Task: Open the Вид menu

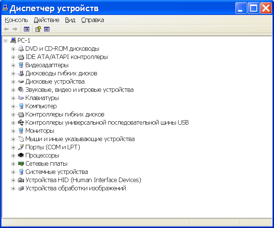Action: tap(70, 20)
